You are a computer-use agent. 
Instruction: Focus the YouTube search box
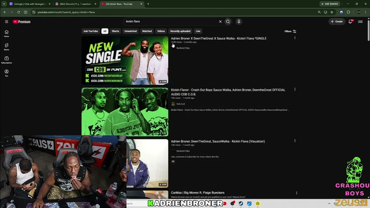(171, 21)
